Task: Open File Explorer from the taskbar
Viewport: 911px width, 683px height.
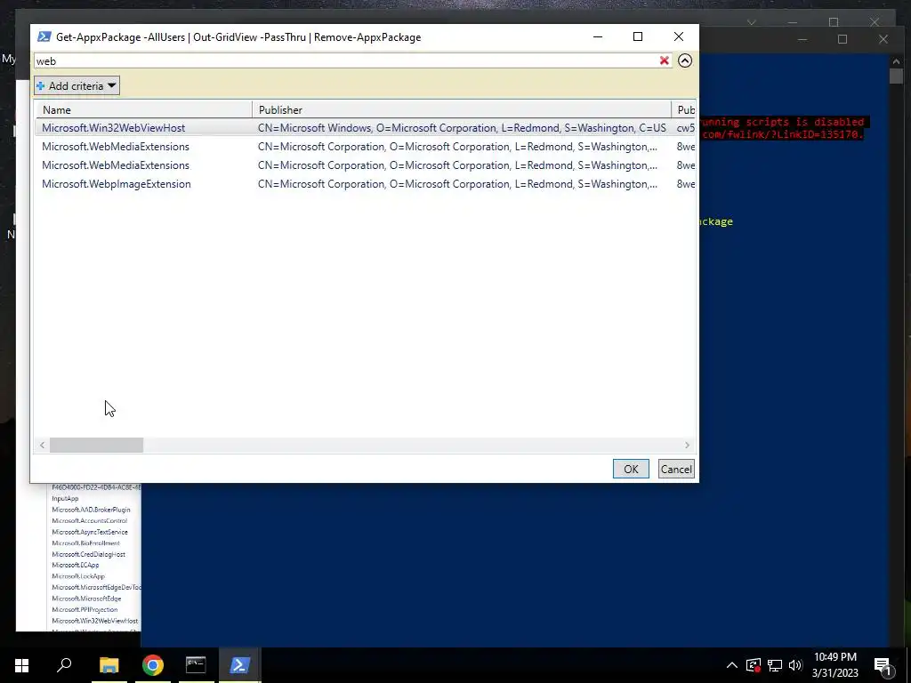Action: pos(109,665)
